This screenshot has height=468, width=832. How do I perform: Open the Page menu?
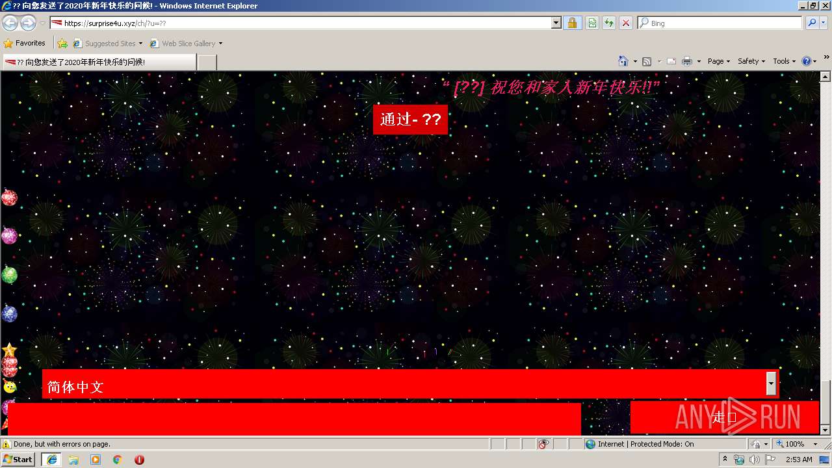pos(719,61)
